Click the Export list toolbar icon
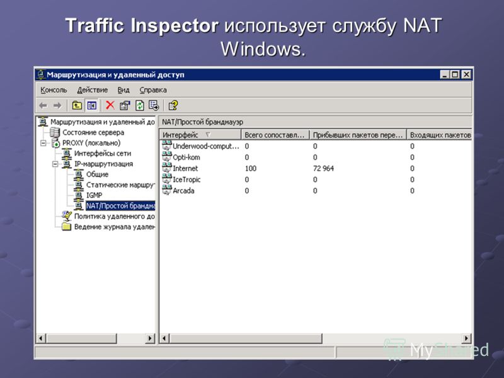The width and height of the screenshot is (504, 378). pyautogui.click(x=154, y=105)
